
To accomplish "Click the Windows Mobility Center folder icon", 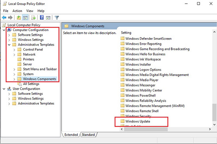I will pyautogui.click(x=122, y=90).
